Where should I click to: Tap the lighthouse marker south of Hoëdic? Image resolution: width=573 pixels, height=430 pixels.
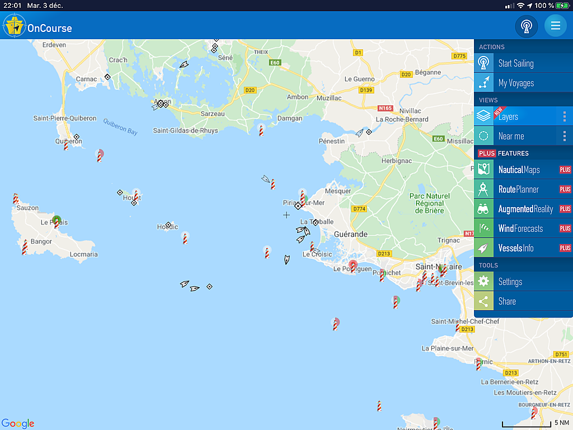(x=185, y=238)
